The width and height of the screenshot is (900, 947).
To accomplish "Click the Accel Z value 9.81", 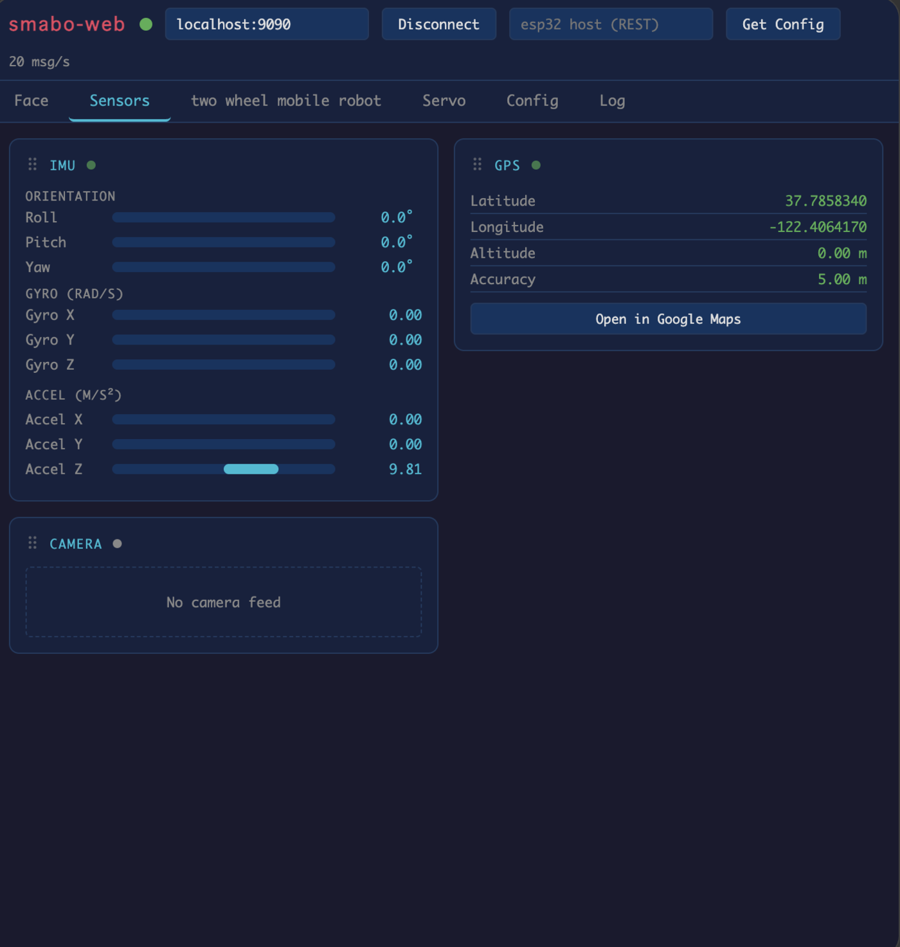I will 405,469.
